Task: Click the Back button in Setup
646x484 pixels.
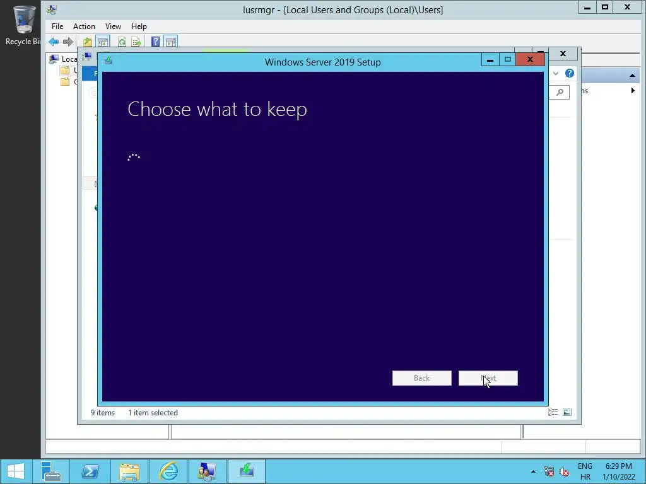Action: click(421, 378)
